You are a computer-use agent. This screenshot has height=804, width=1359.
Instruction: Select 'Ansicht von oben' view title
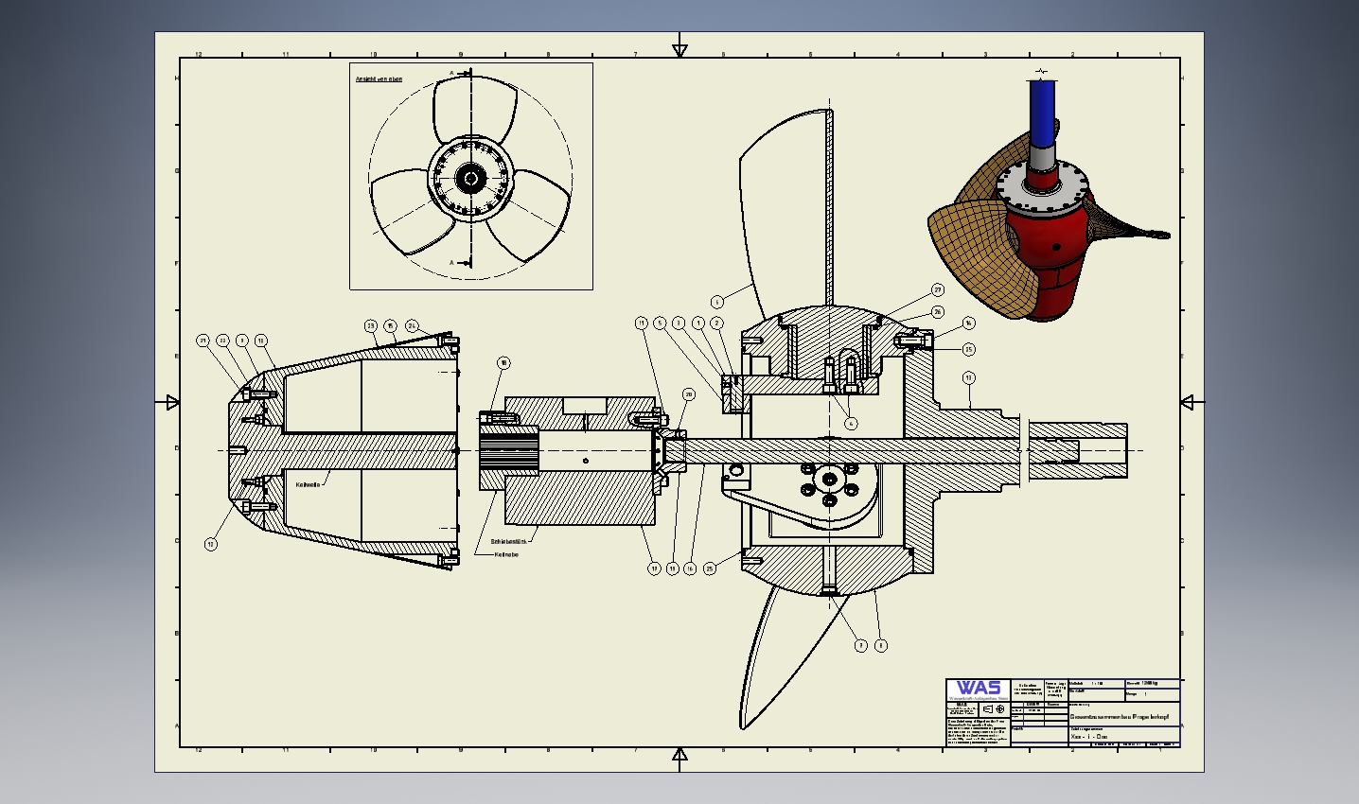pyautogui.click(x=379, y=79)
